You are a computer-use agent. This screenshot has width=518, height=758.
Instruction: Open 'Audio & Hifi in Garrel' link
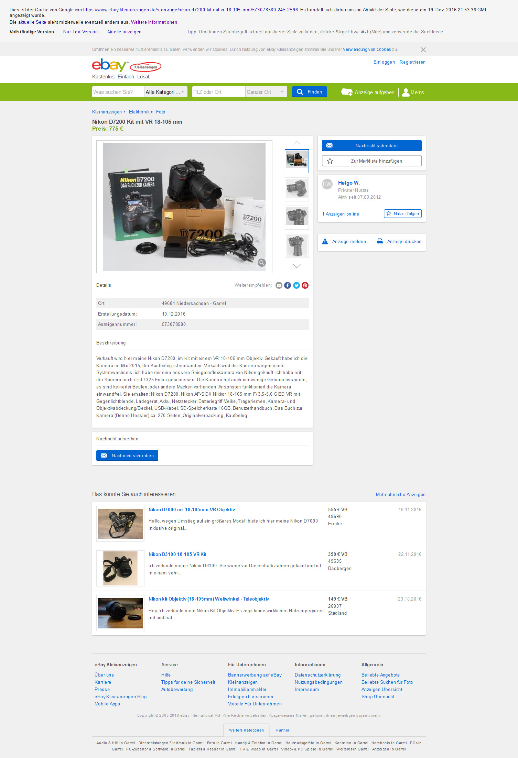point(116,743)
